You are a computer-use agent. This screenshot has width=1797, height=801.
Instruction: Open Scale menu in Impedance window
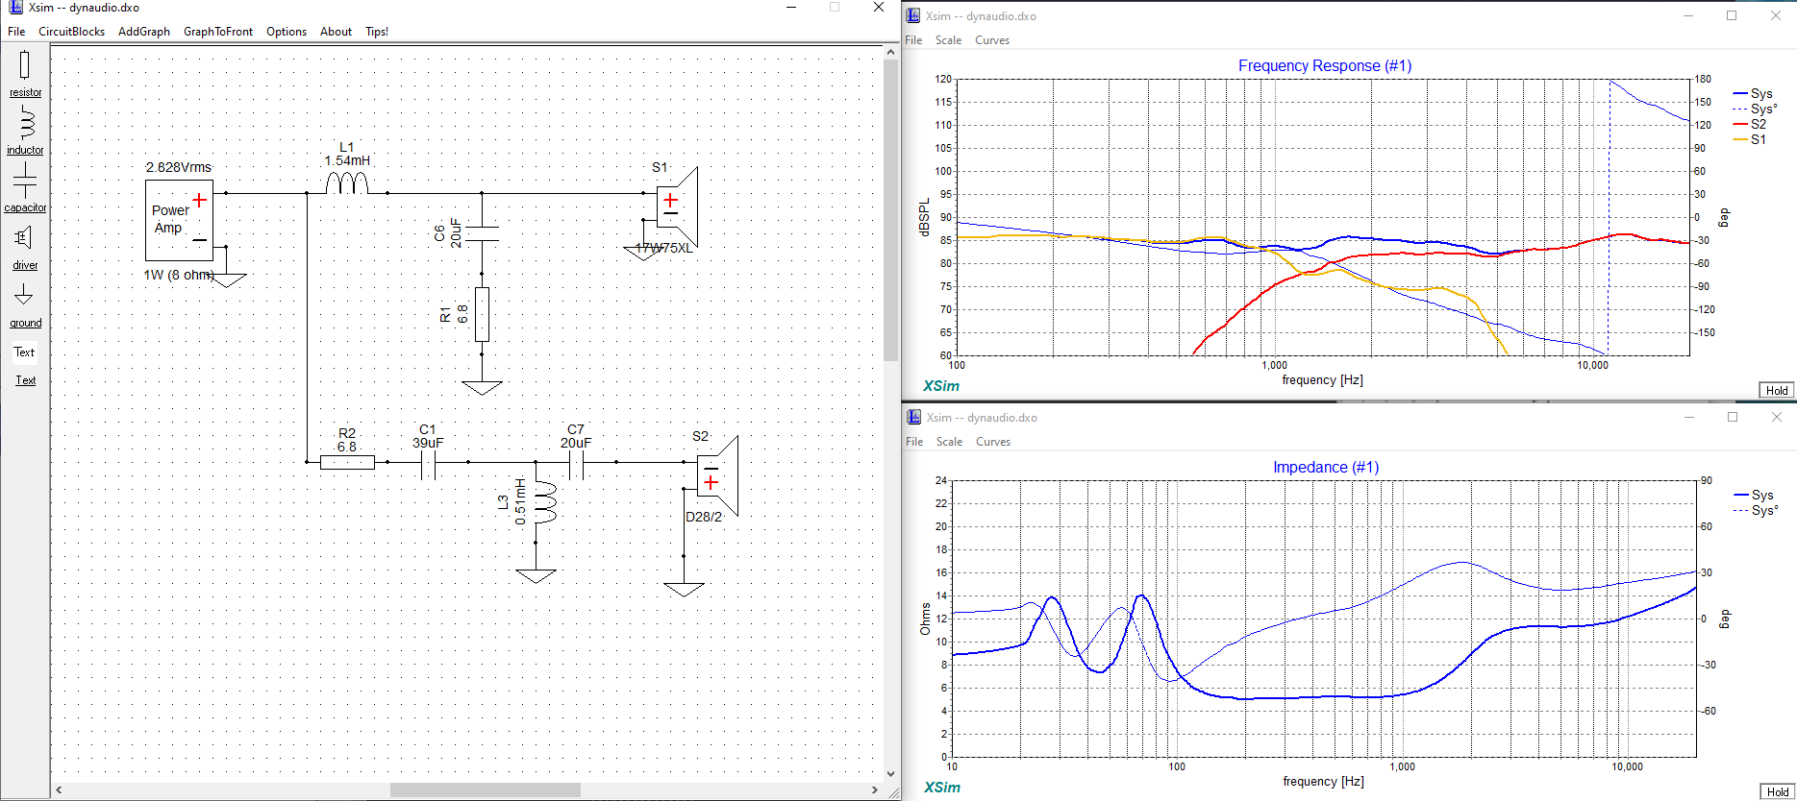pyautogui.click(x=949, y=442)
